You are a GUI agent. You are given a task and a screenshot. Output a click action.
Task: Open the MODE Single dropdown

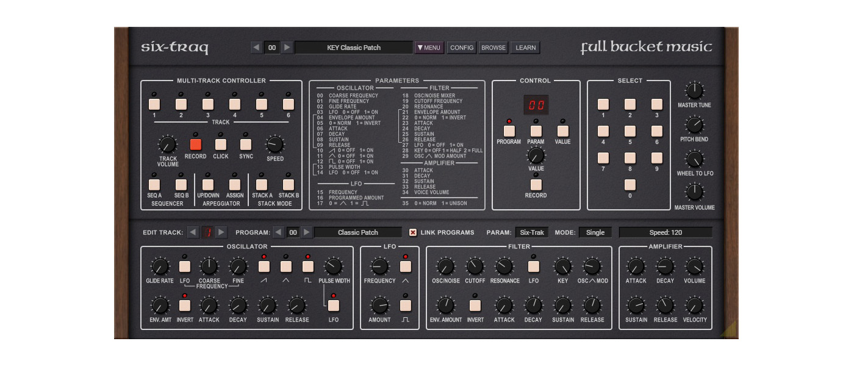click(595, 232)
